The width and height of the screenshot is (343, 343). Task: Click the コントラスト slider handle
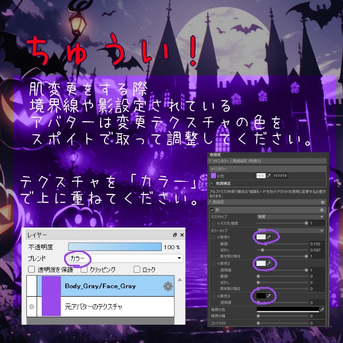click(x=258, y=323)
